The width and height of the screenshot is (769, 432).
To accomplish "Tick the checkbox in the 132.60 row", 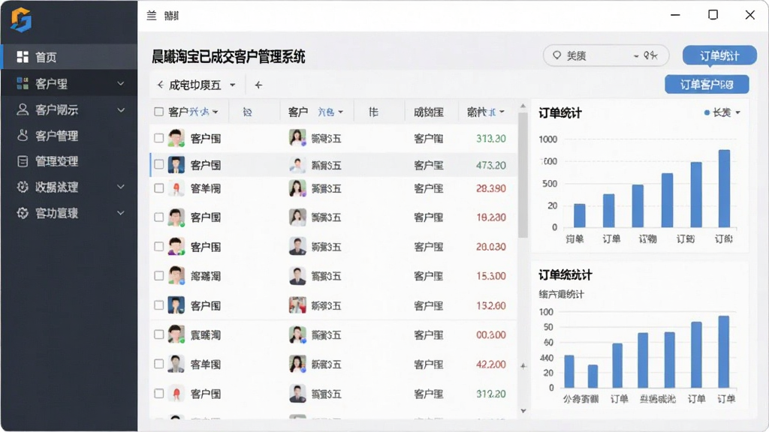I will [x=158, y=305].
